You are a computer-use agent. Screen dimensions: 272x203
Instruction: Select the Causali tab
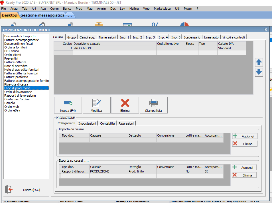click(x=58, y=37)
